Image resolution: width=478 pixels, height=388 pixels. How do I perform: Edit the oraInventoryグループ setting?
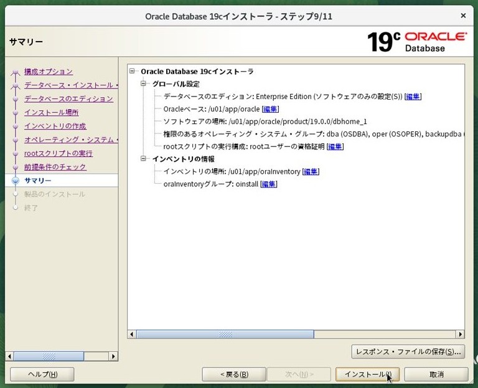(269, 184)
